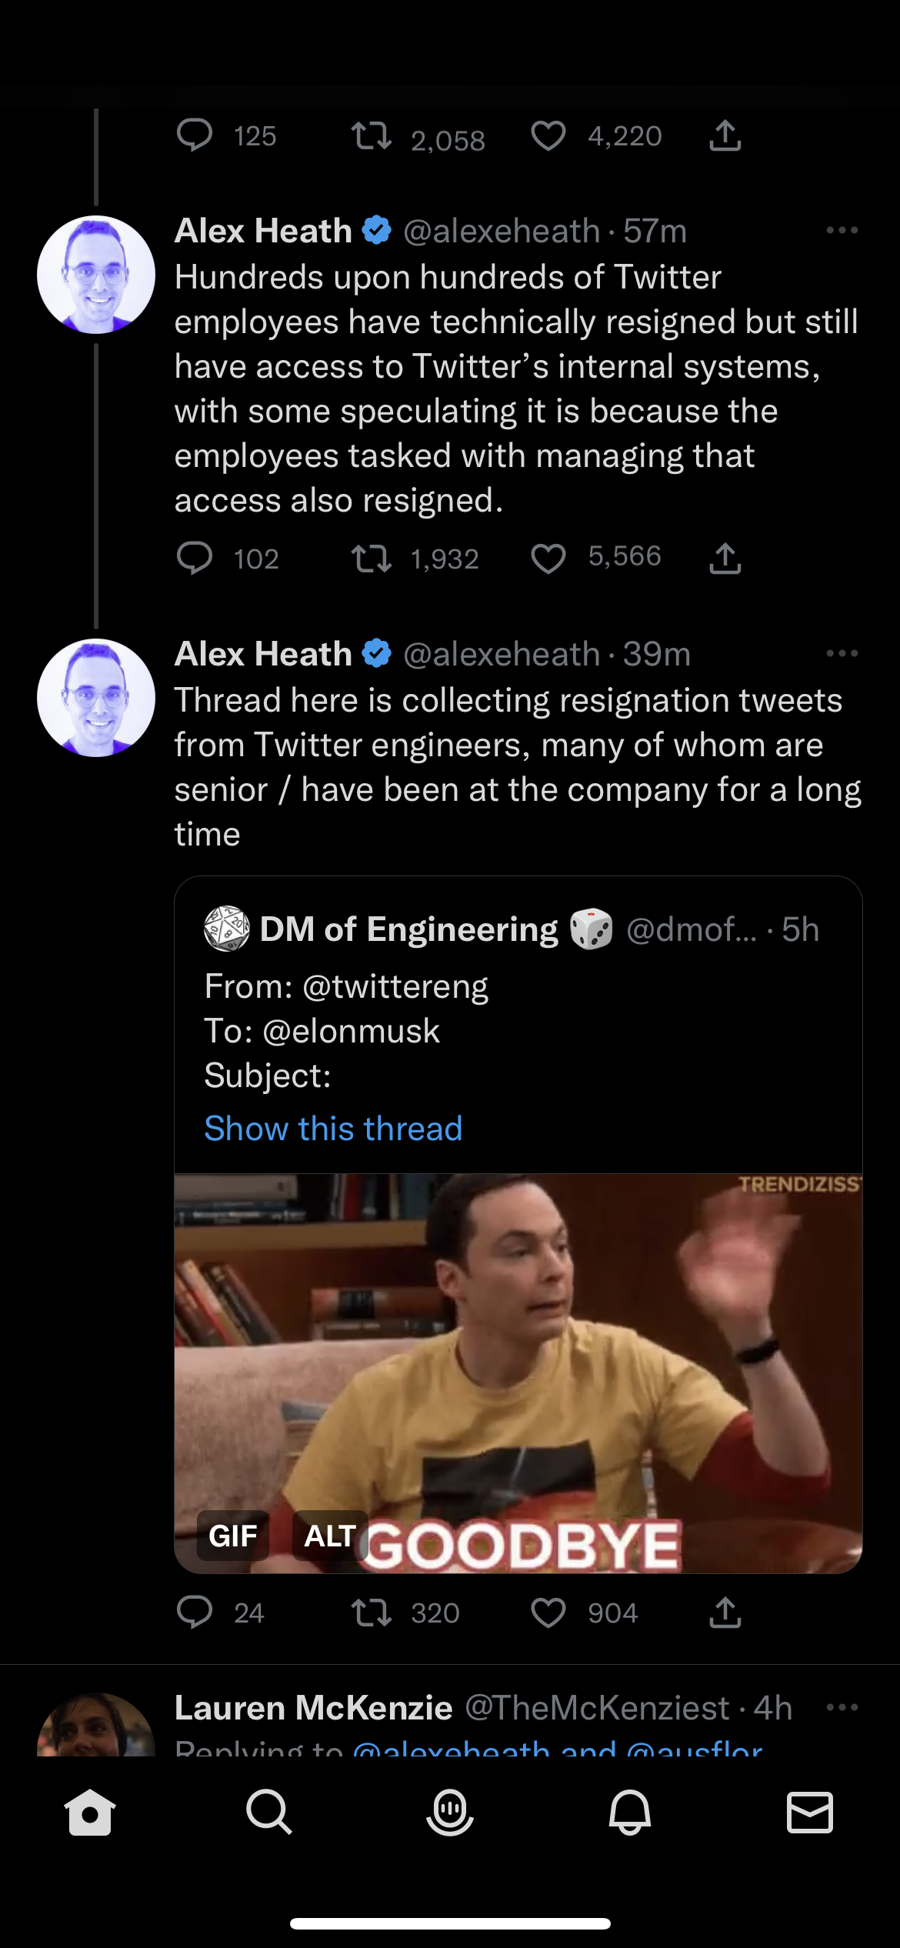Tap the "Show this thread" link
Image resolution: width=900 pixels, height=1948 pixels.
pos(333,1129)
